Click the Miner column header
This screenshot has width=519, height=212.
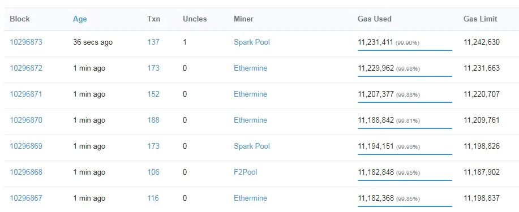[243, 19]
